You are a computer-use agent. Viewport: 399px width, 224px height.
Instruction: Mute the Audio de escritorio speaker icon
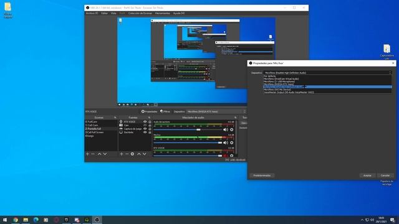(226, 129)
